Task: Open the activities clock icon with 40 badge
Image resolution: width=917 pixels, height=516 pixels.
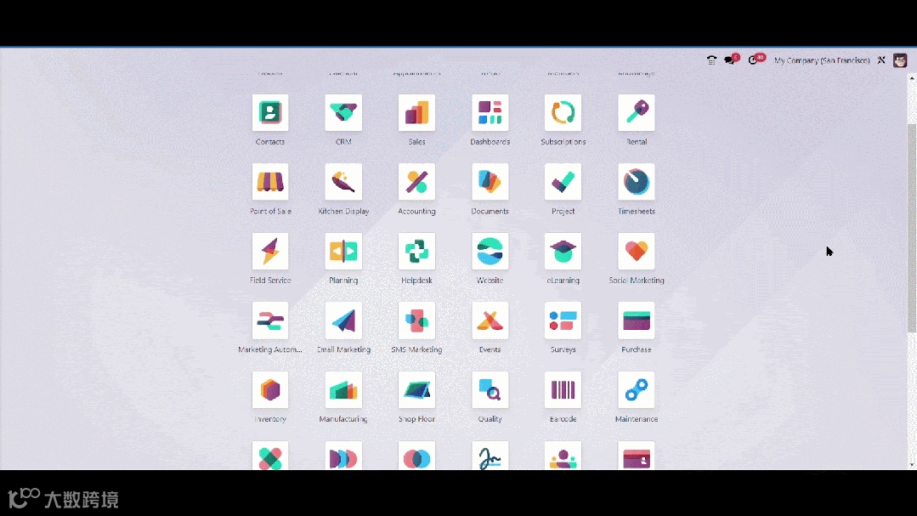Action: click(x=756, y=60)
